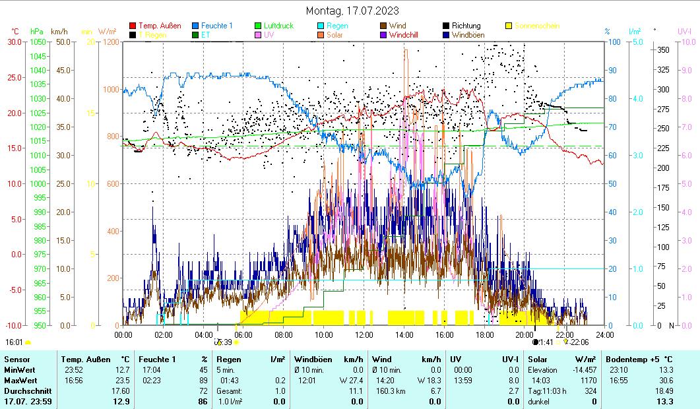This screenshot has width=700, height=409.
Task: Click the cyan Regen legend square
Action: (321, 26)
